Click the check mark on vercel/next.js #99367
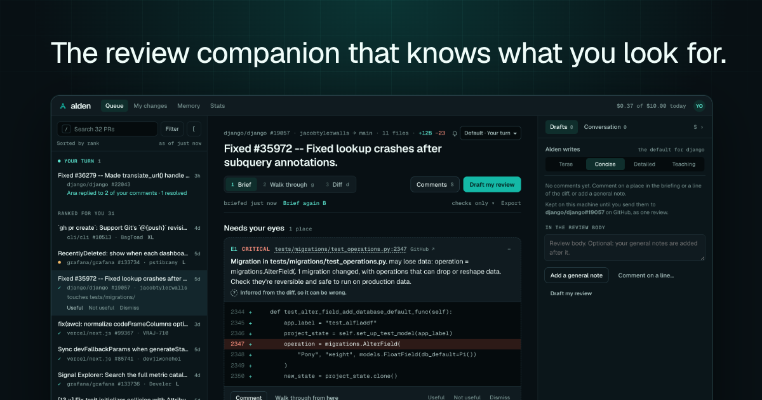The height and width of the screenshot is (400, 762). pyautogui.click(x=60, y=333)
